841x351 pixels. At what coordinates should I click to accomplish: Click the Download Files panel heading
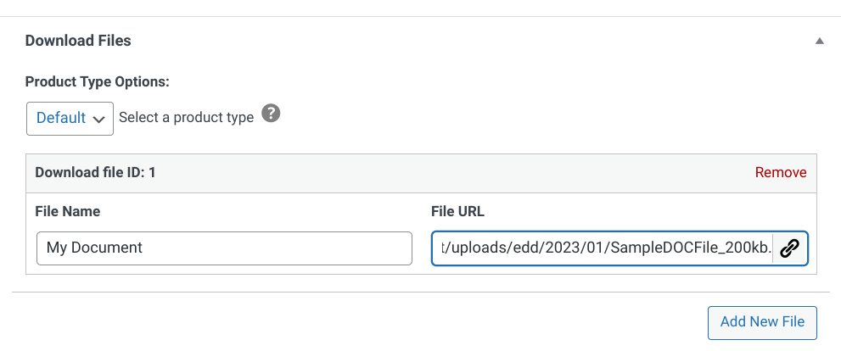point(78,41)
